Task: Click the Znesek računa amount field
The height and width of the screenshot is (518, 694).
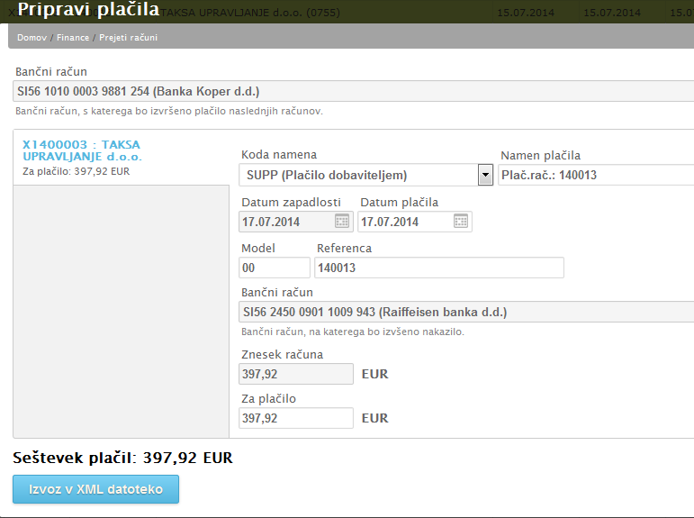Action: click(x=296, y=374)
